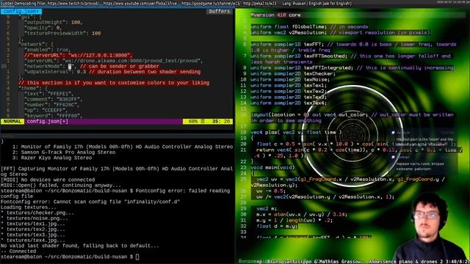Image resolution: width=470 pixels, height=264 pixels.
Task: Click the textures/tex1.jpg... terminal line
Action: pos(33,224)
